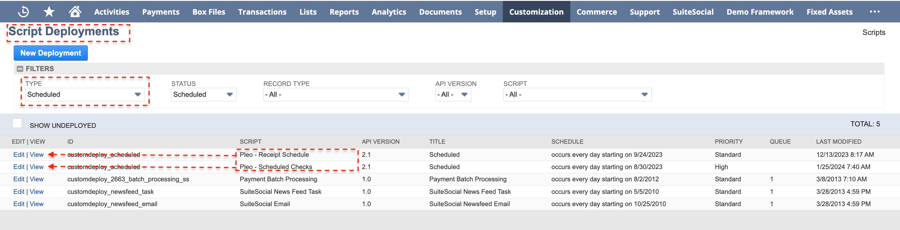Click the 1/25/2024 7:40 AM last modified cell
Image resolution: width=900 pixels, height=230 pixels.
[x=843, y=167]
